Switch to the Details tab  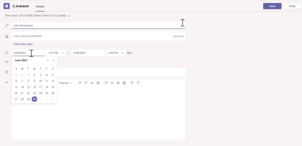(40, 6)
